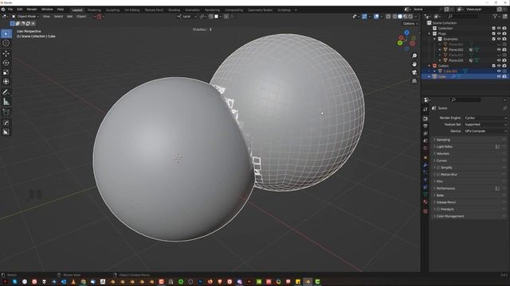Switch to the Sculpting workspace tab
The height and width of the screenshot is (286, 510).
point(112,10)
